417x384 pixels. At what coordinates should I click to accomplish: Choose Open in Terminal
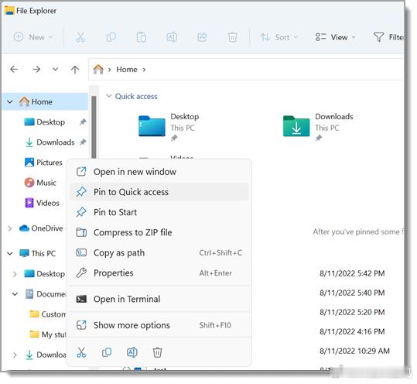159,299
